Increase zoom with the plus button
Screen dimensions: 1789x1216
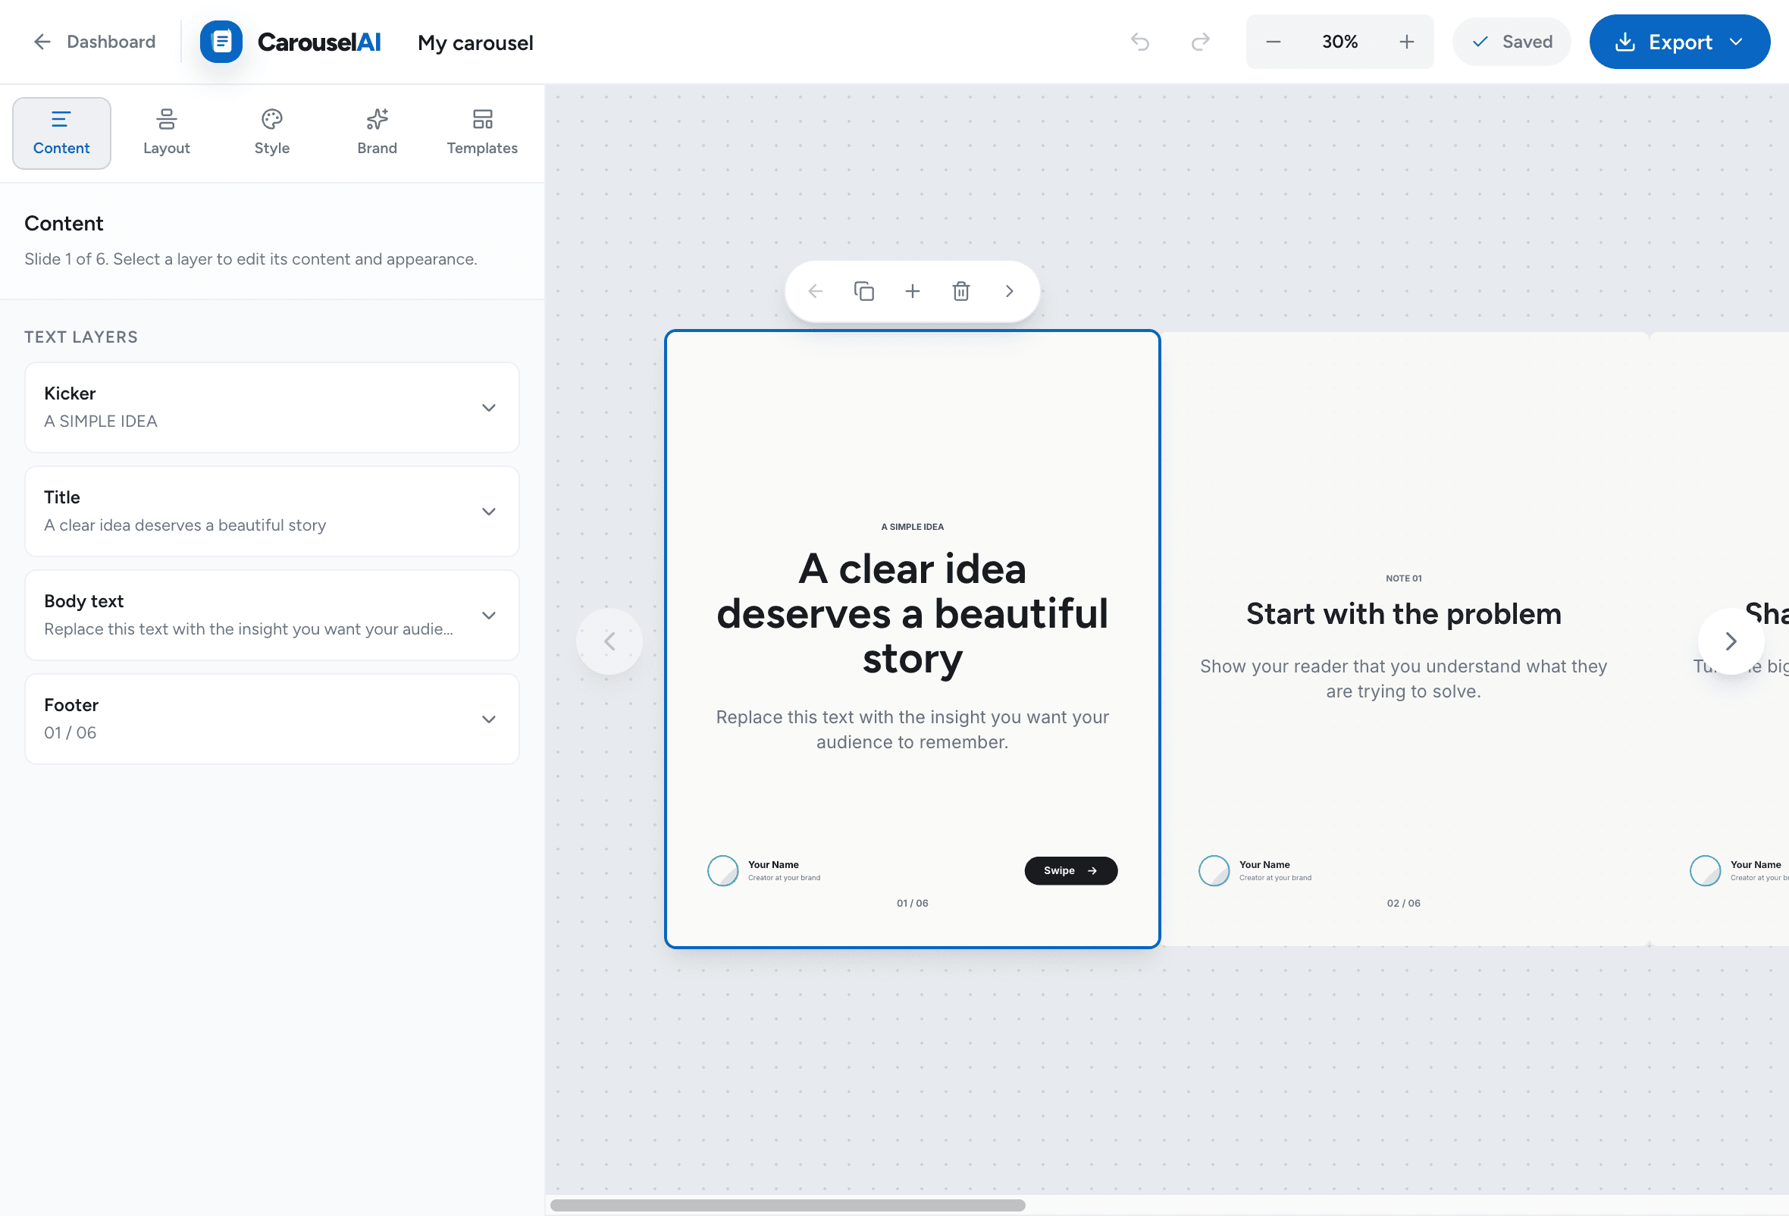(x=1406, y=42)
